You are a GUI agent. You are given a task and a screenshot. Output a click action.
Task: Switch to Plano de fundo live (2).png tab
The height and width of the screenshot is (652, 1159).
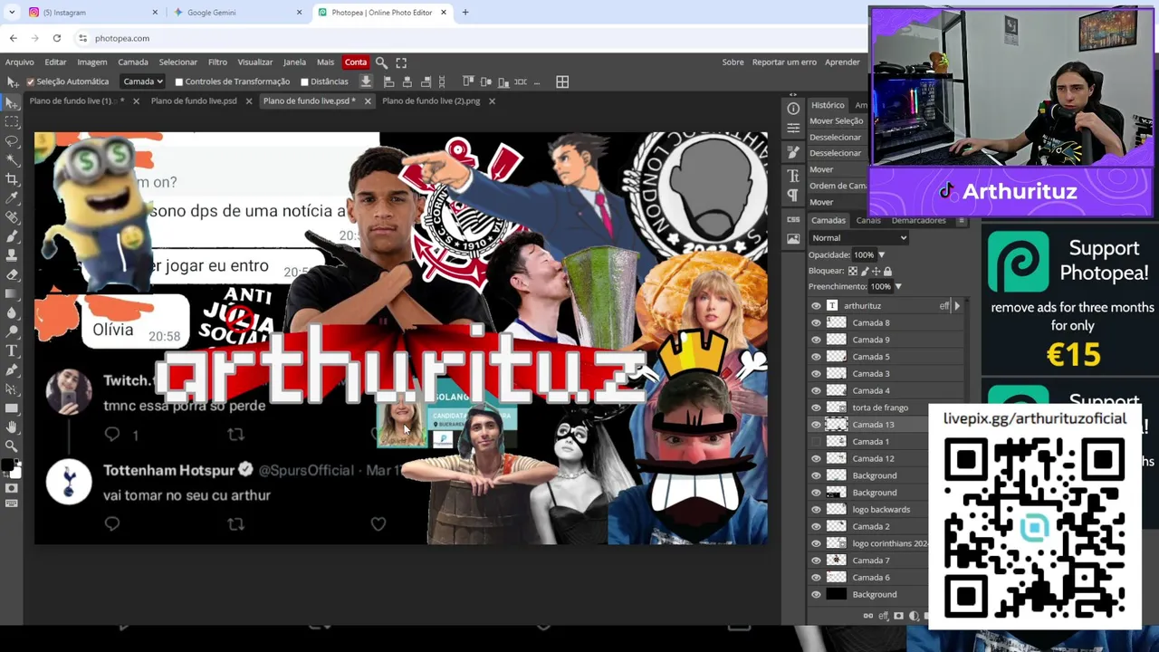click(x=431, y=101)
